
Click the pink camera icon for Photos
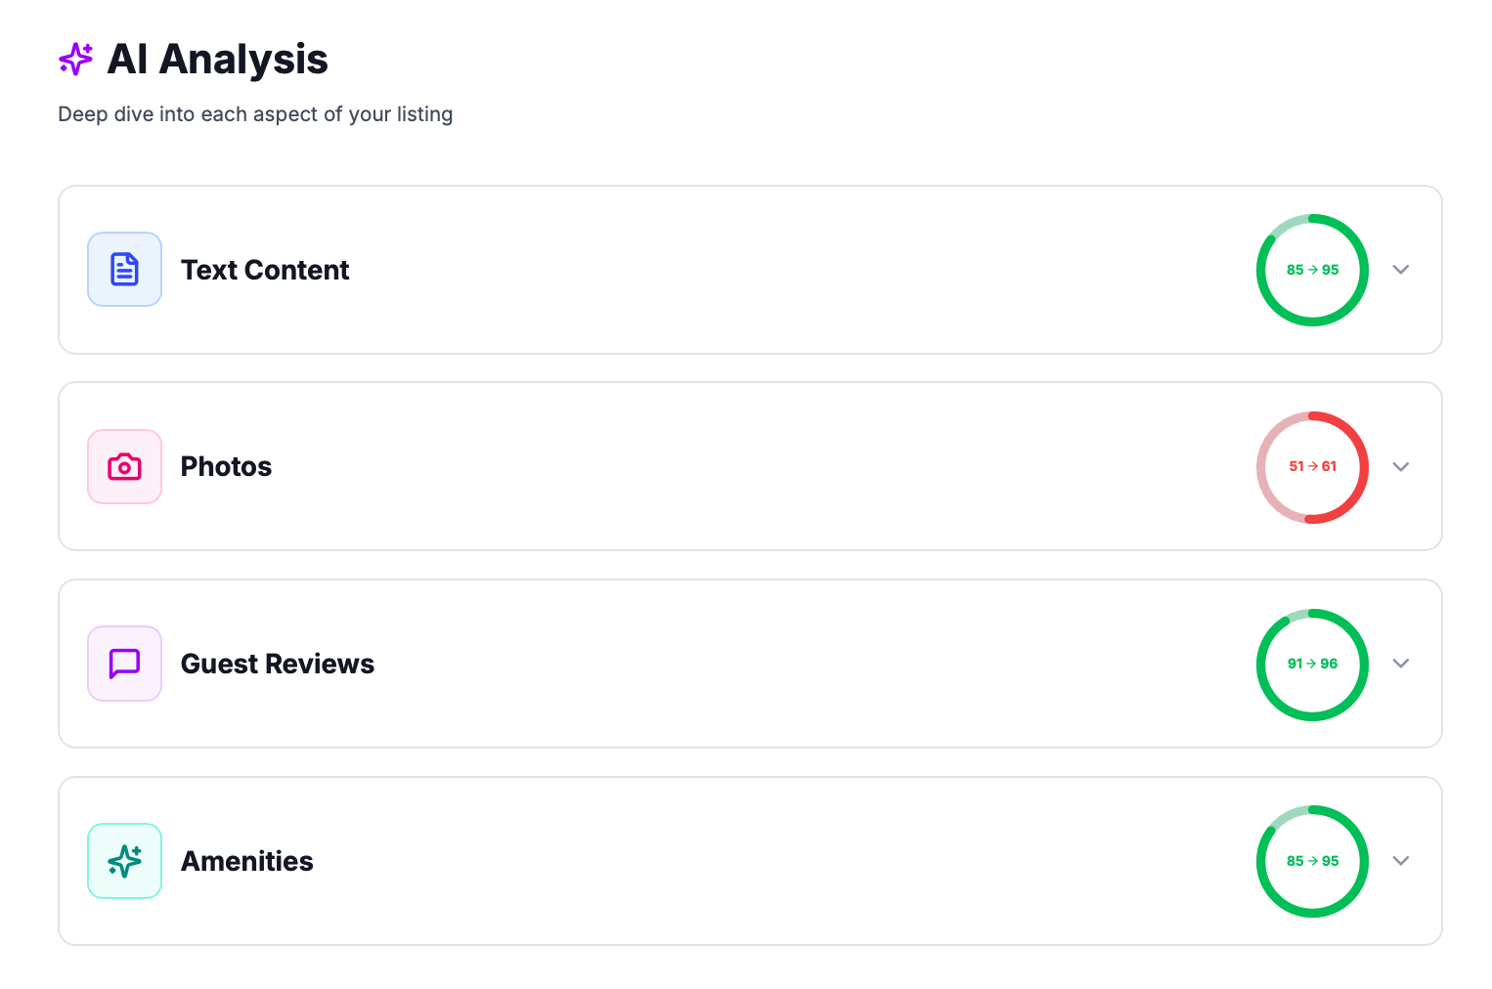[x=124, y=467]
